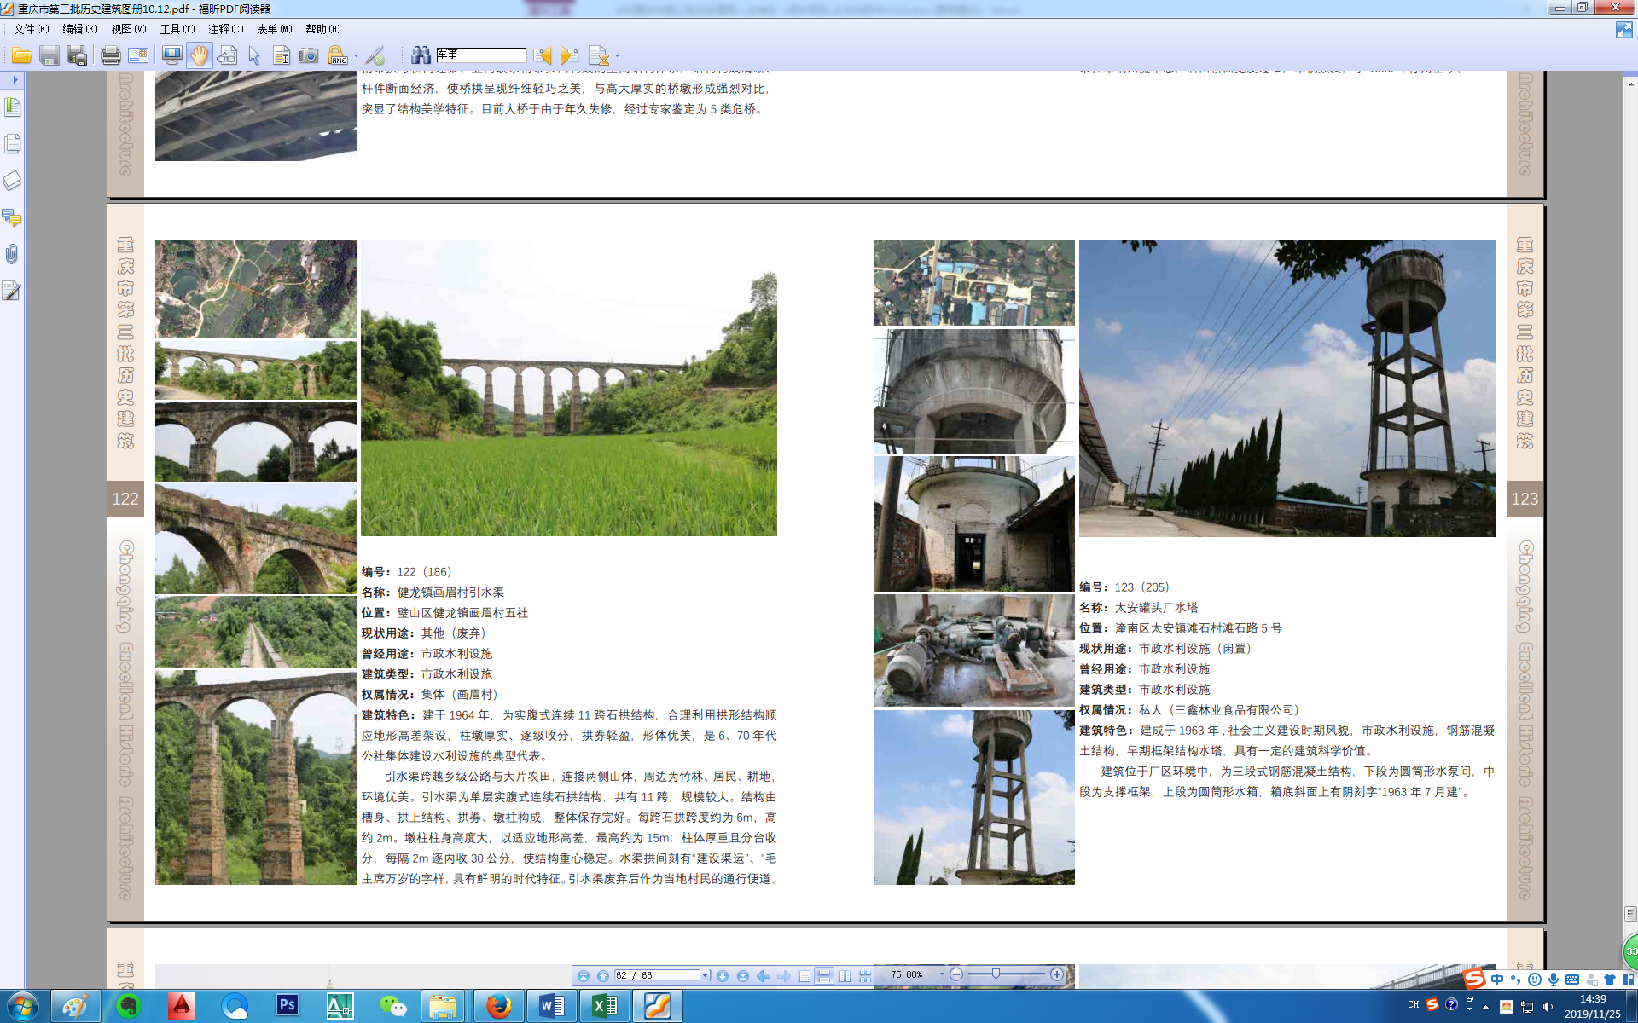Open Photoshop from the taskbar
The height and width of the screenshot is (1023, 1638).
coord(287,1007)
